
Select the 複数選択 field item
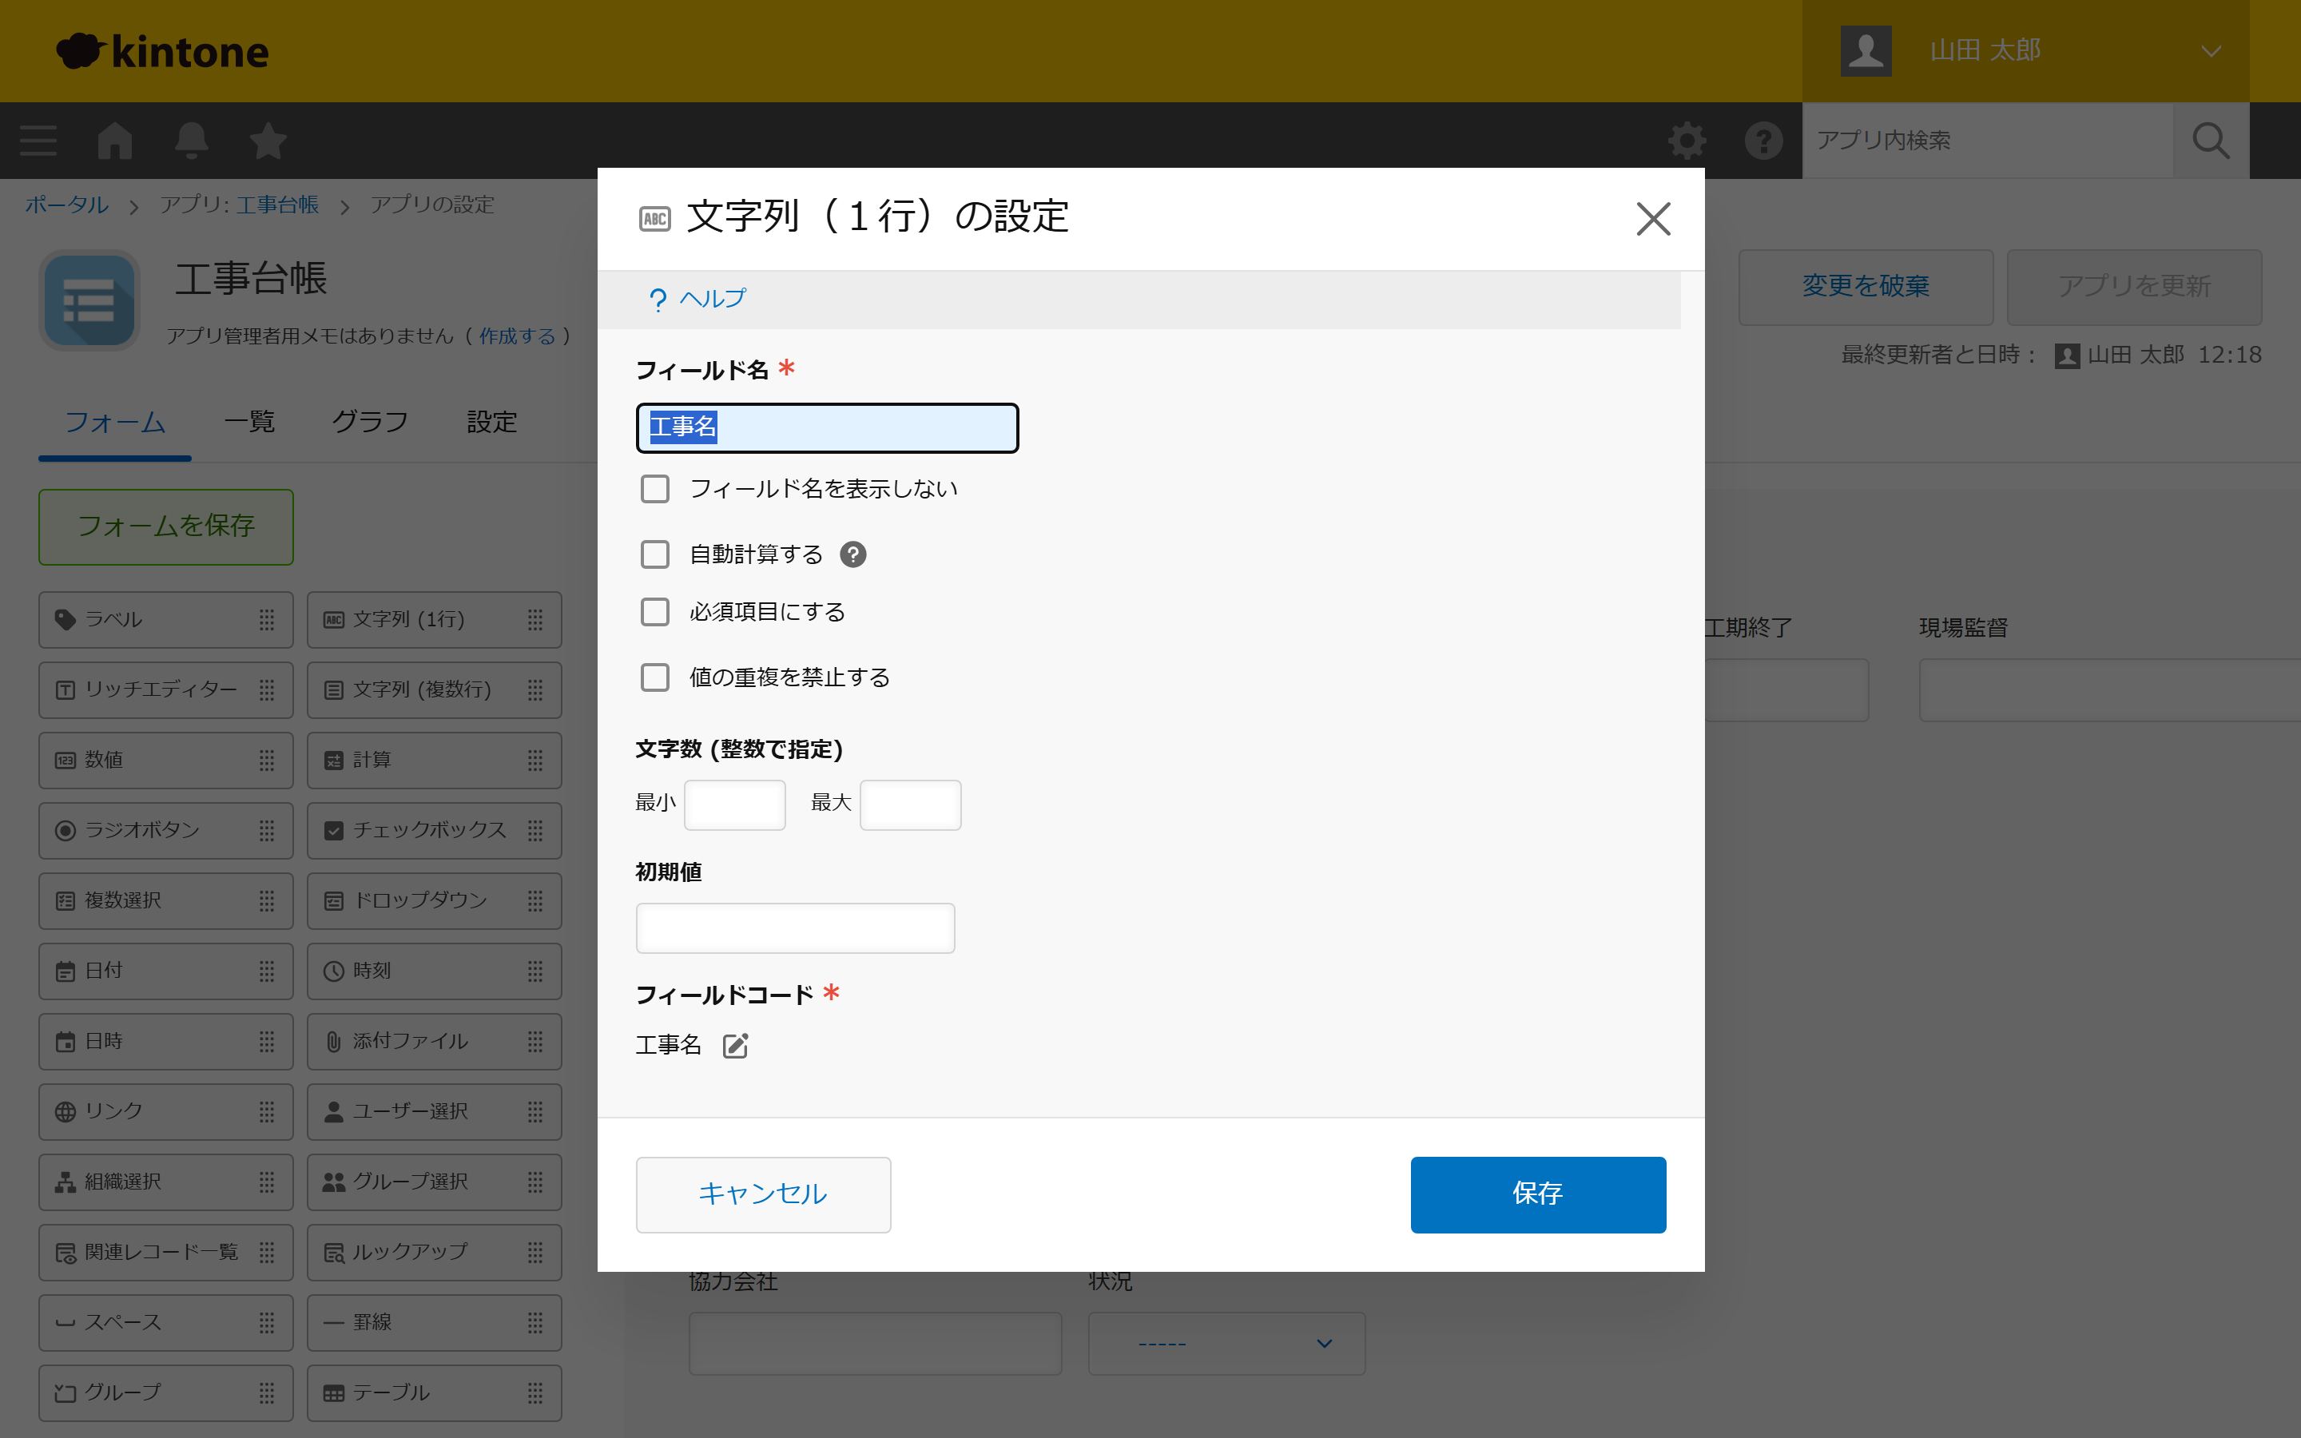(166, 902)
